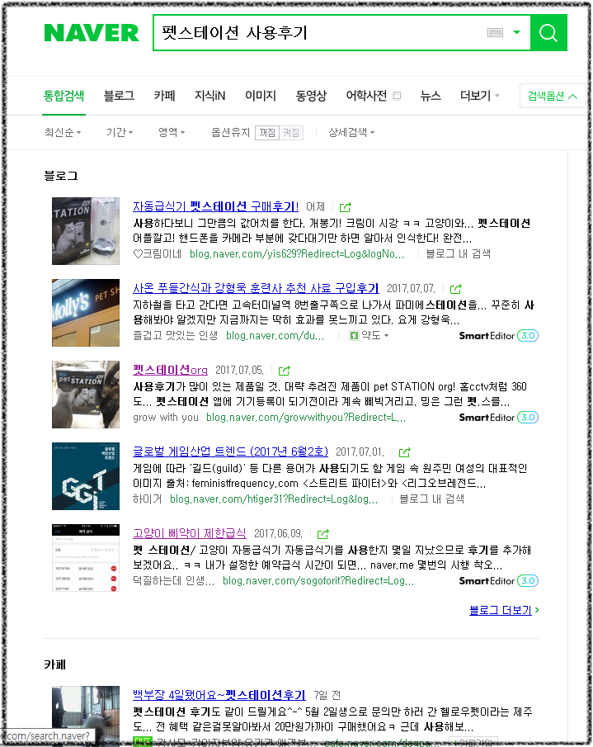Open pet STATION box thumbnail with gray cat
Screen dimensions: 593x747
86,395
